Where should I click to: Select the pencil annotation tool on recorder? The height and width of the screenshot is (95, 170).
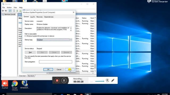pyautogui.click(x=113, y=80)
